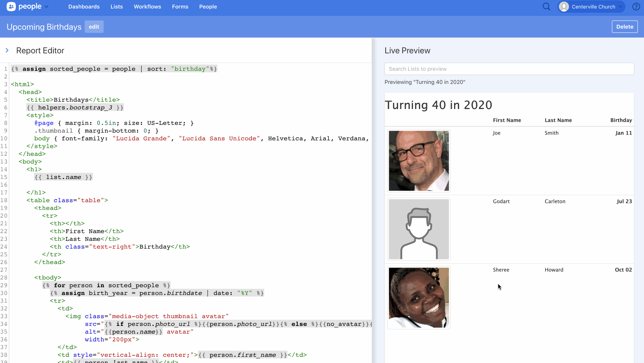Image resolution: width=644 pixels, height=363 pixels.
Task: Navigate to Forms
Action: point(180,7)
